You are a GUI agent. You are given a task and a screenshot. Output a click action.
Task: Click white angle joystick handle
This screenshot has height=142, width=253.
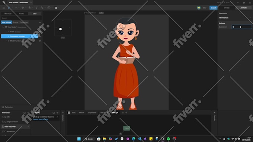pos(60,29)
